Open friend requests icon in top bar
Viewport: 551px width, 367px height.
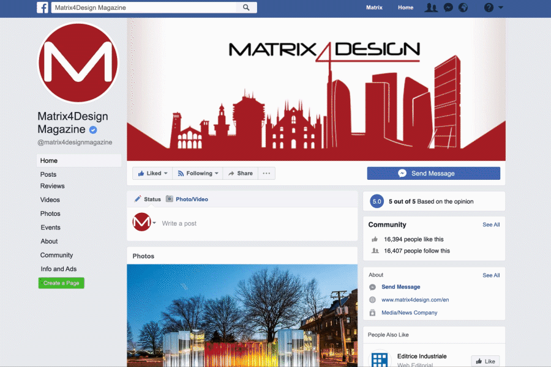(431, 7)
